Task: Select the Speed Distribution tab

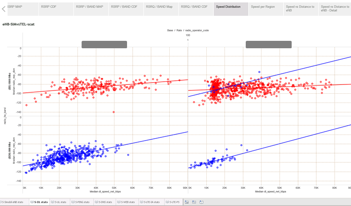Action: [x=230, y=7]
